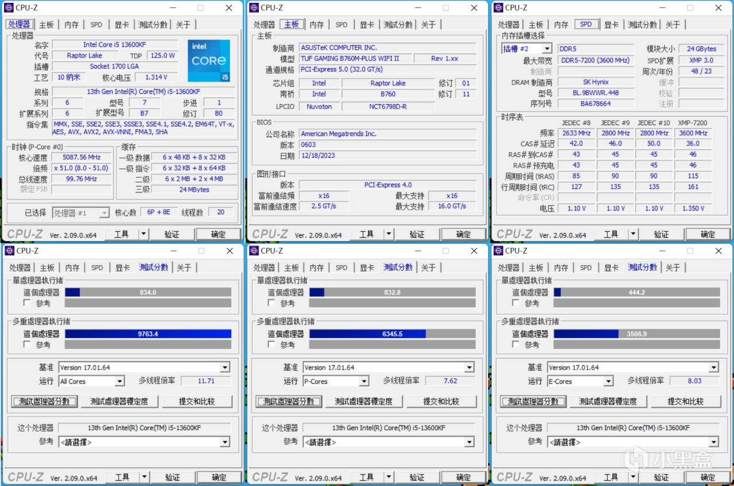Enable single-thread 參考 checkbox in E-Cores window
This screenshot has width=734, height=486.
click(x=516, y=303)
